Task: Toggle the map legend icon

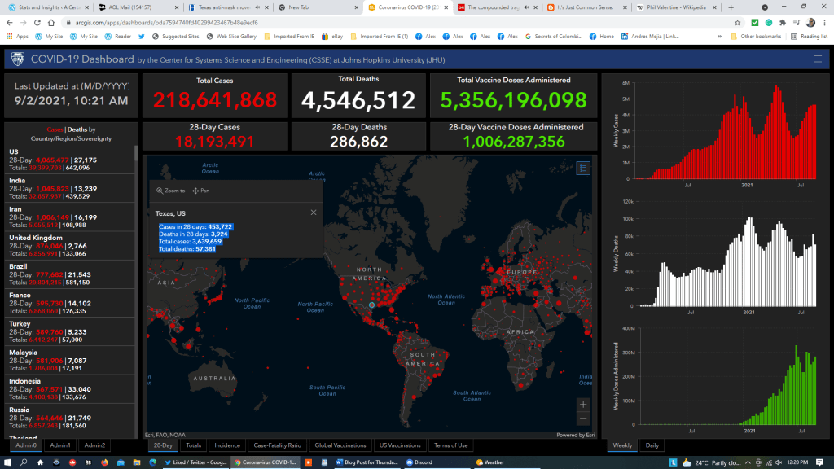Action: pyautogui.click(x=582, y=168)
